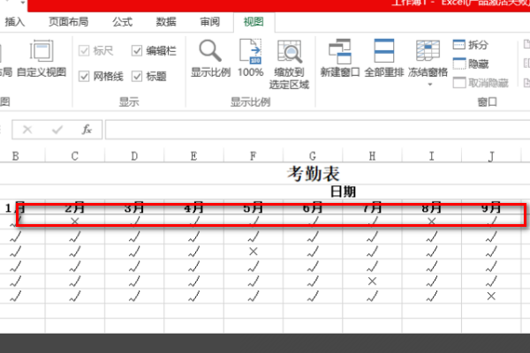Image resolution: width=530 pixels, height=353 pixels.
Task: Select column H header
Action: [372, 156]
